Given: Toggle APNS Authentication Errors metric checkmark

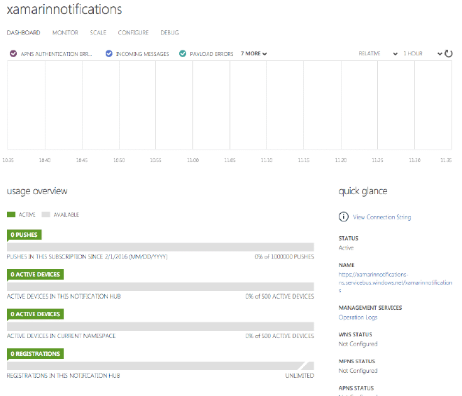Looking at the screenshot, I should [13, 53].
